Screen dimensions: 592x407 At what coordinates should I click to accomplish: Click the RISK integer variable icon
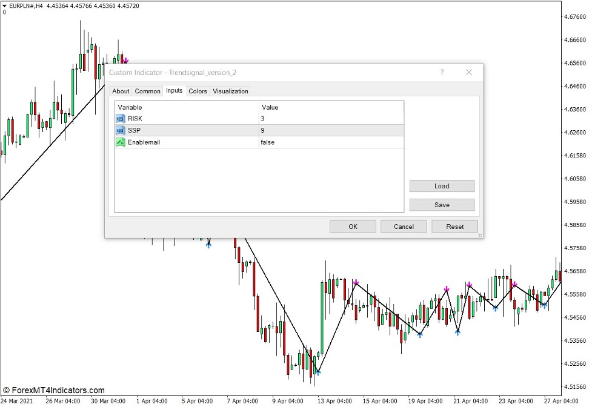click(x=120, y=119)
